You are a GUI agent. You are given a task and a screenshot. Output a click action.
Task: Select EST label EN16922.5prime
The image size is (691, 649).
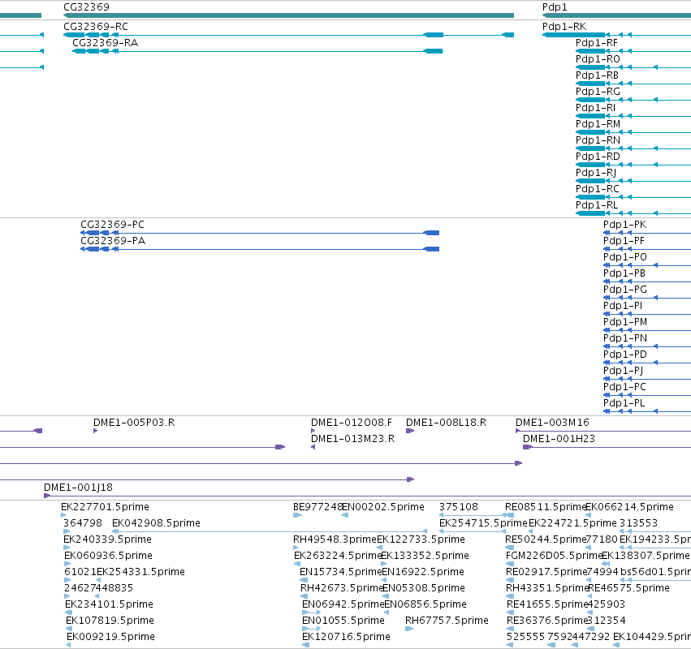point(423,572)
